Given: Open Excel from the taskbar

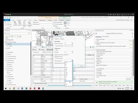Looking at the screenshot, I should coord(26,88).
